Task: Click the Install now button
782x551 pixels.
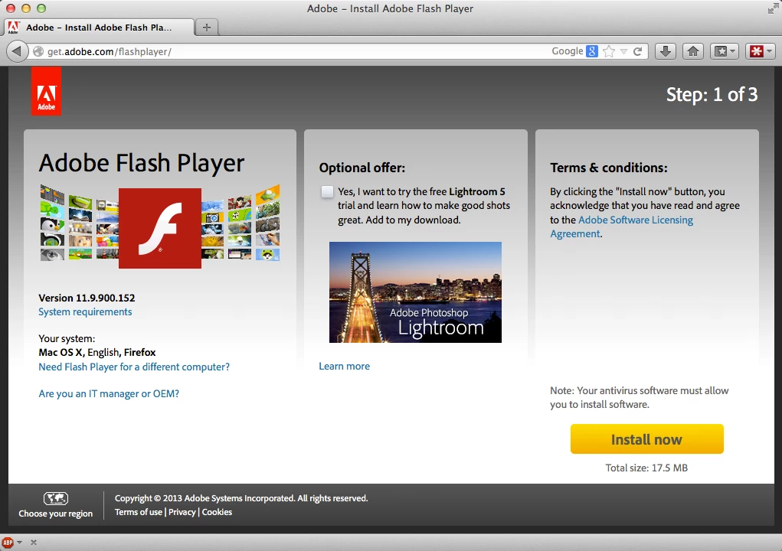Action: [x=647, y=439]
